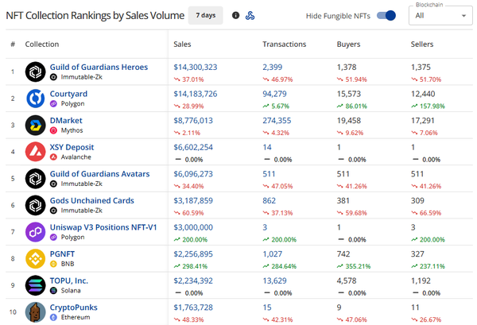
Task: Click the TOPU, Inc. Solana logo
Action: (35, 285)
